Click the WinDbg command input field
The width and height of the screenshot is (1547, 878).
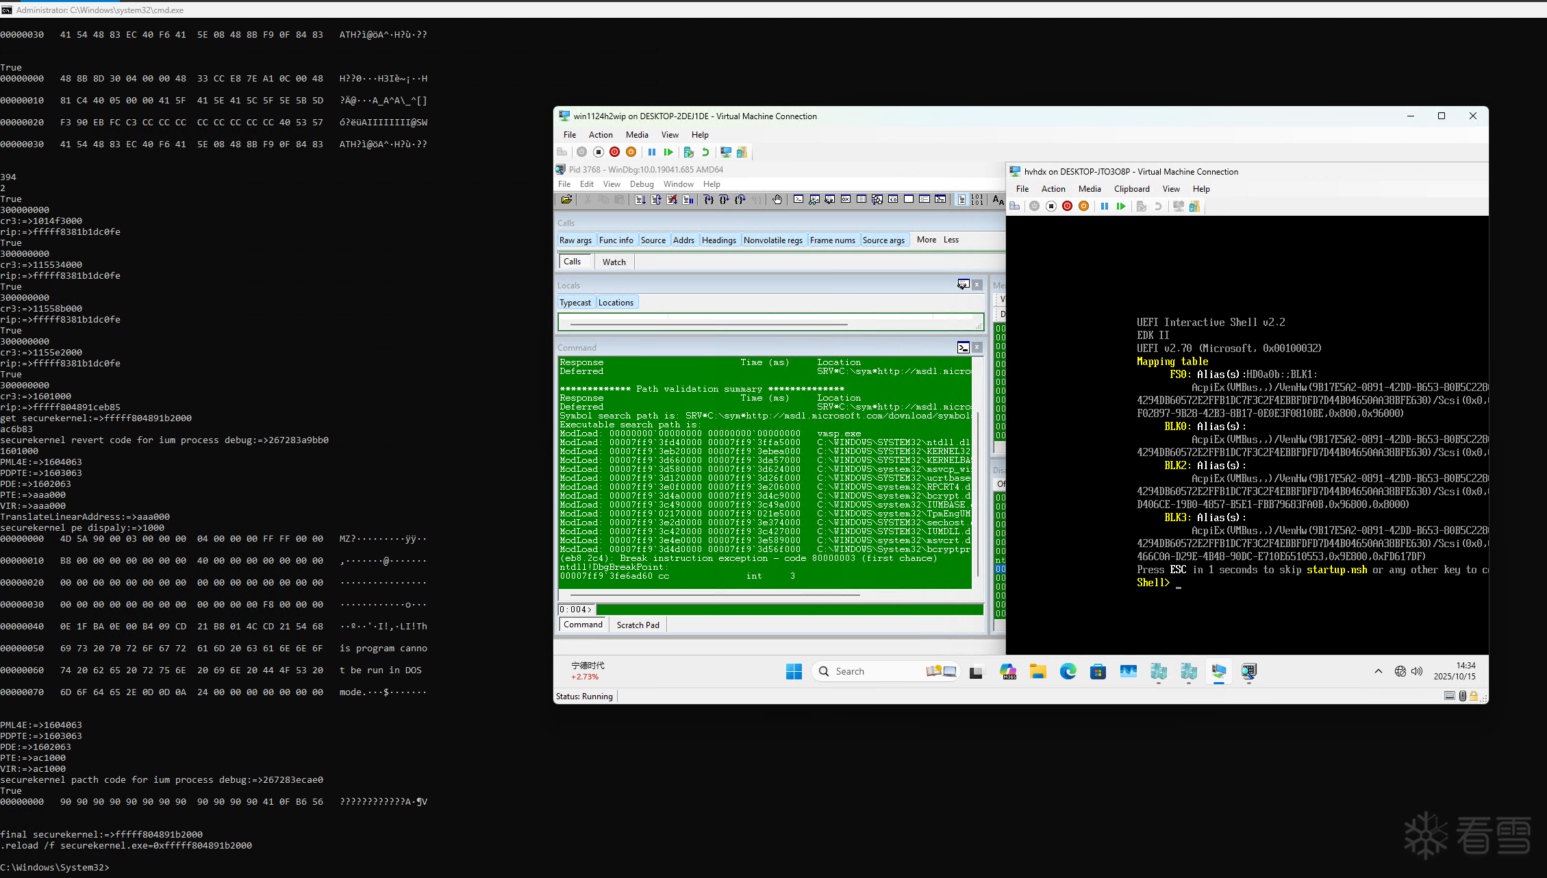coord(788,610)
